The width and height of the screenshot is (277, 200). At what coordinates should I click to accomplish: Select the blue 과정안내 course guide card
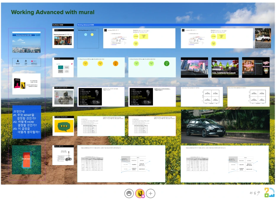coord(27,122)
